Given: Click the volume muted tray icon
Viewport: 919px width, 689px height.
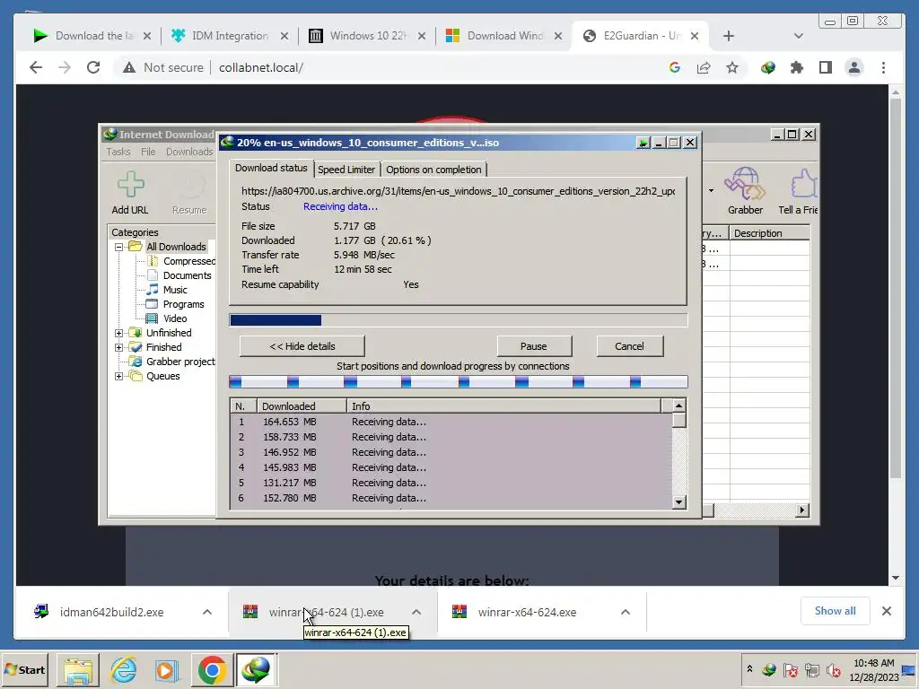Looking at the screenshot, I should pyautogui.click(x=833, y=669).
